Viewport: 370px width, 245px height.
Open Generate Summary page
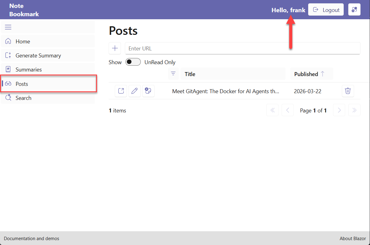point(38,56)
